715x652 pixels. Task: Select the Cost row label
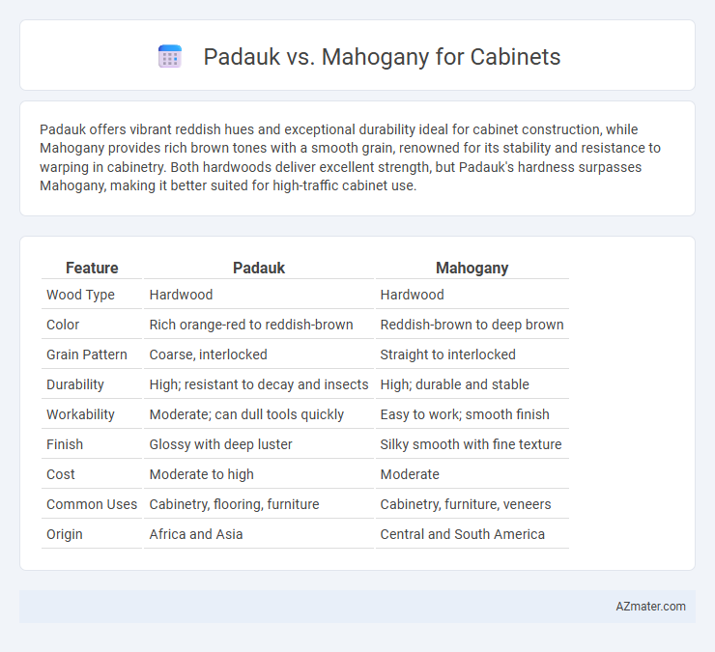61,474
